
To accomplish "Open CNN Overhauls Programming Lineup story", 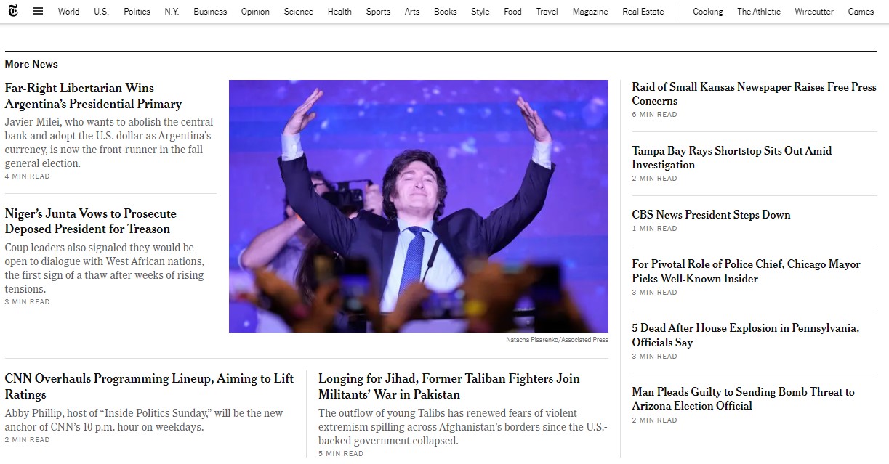I will pyautogui.click(x=149, y=386).
